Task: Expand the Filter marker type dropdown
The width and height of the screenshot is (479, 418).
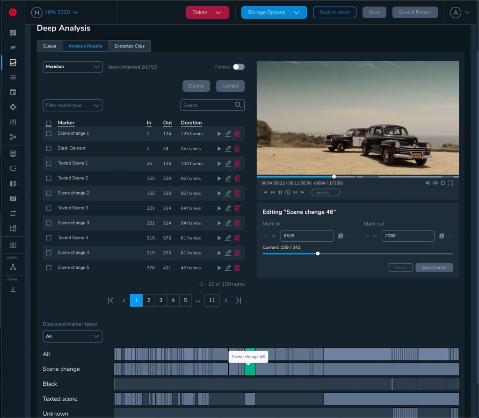Action: pyautogui.click(x=73, y=105)
